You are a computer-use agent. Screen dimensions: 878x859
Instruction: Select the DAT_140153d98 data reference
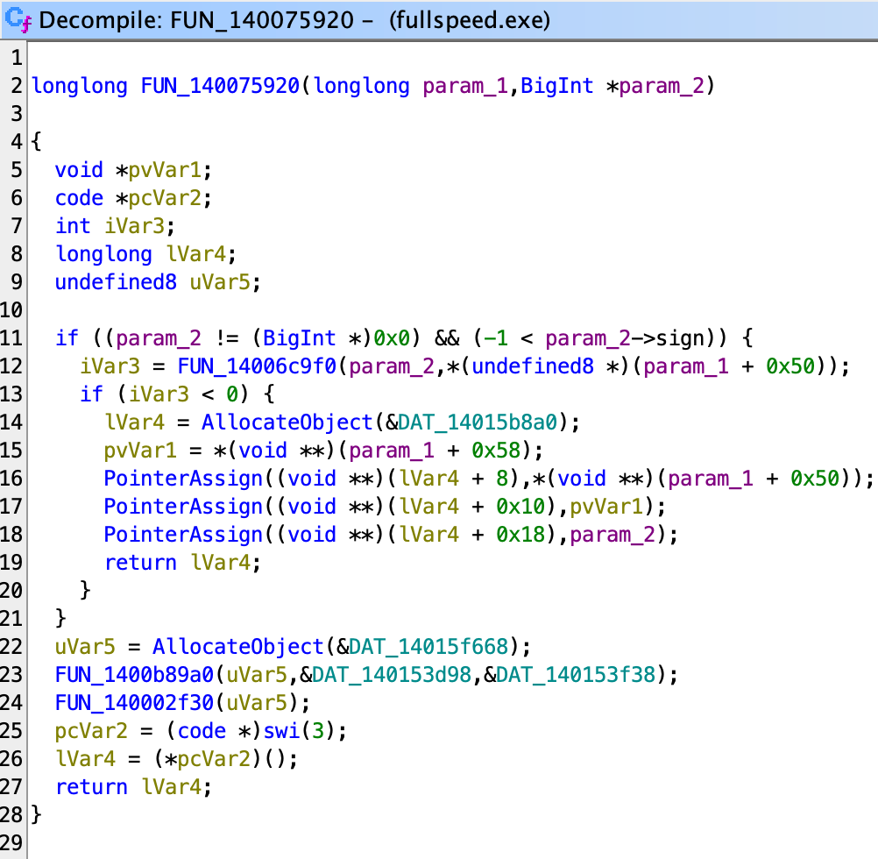click(391, 675)
